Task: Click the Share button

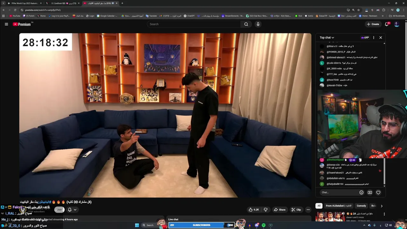Action: (x=279, y=210)
